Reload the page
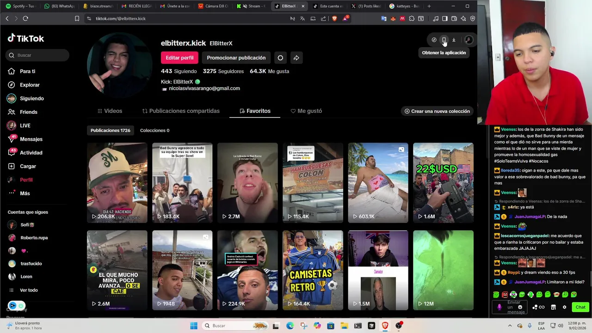Viewport: 592px width, 333px height. (25, 18)
